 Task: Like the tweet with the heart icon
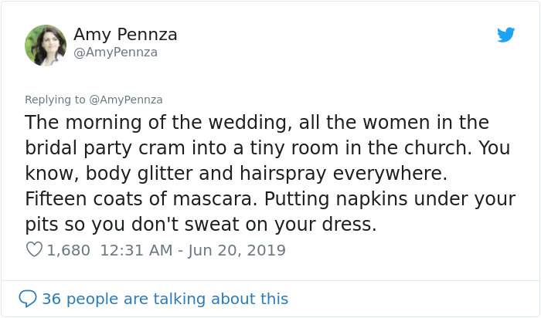[x=34, y=250]
